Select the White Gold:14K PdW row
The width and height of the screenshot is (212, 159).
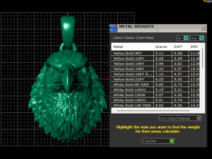[x=155, y=106]
